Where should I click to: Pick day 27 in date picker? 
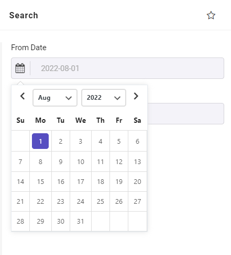coord(137,202)
